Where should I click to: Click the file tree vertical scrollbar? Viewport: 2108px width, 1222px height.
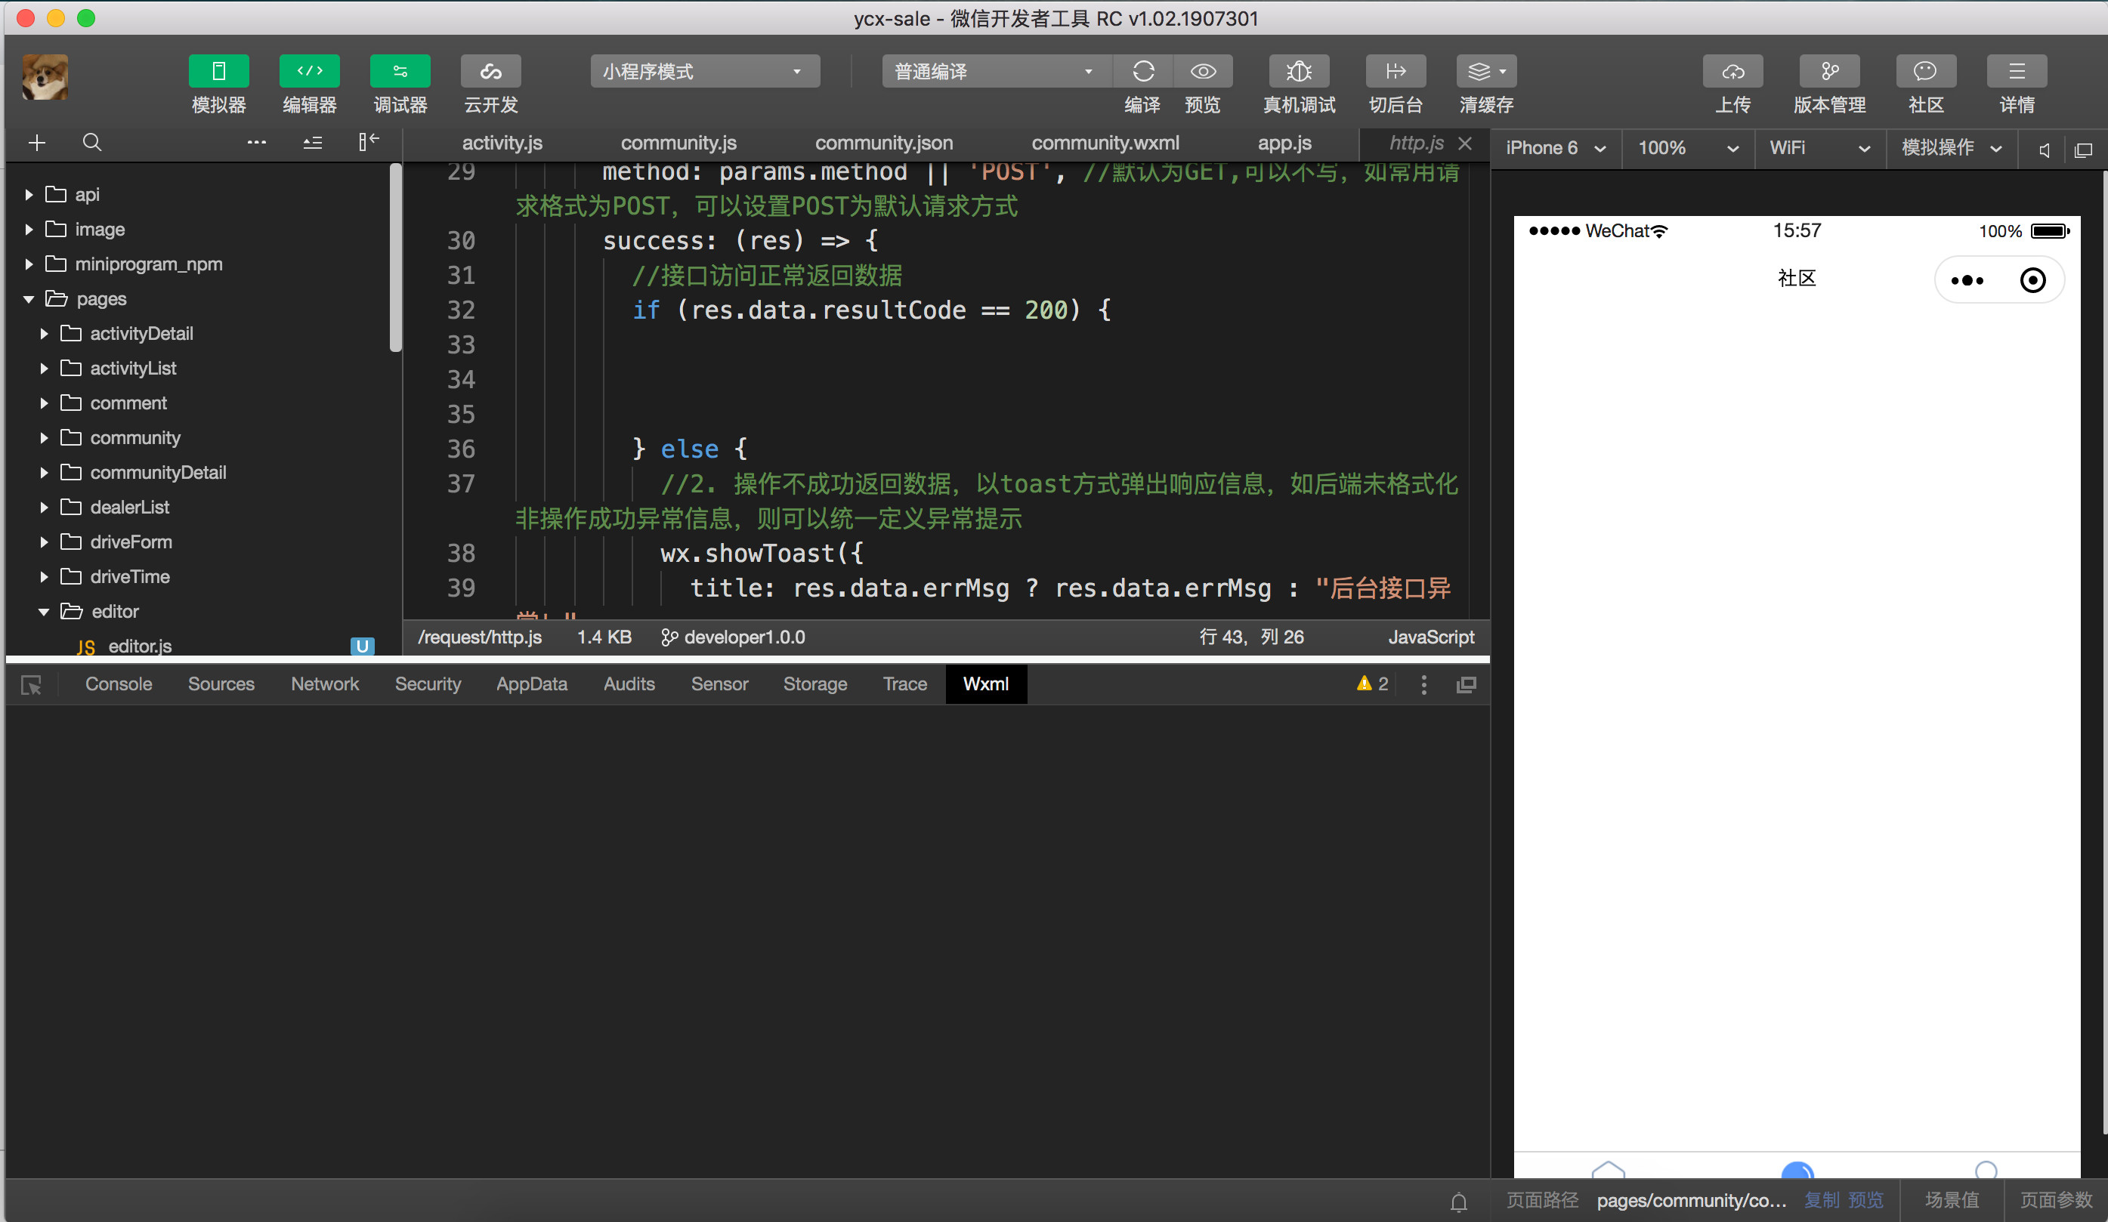396,259
